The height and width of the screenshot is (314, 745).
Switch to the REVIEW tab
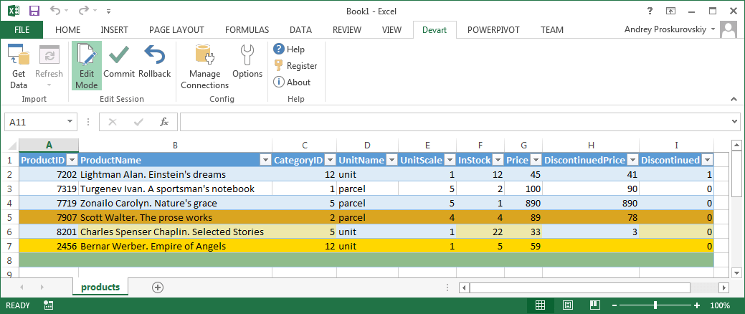347,30
